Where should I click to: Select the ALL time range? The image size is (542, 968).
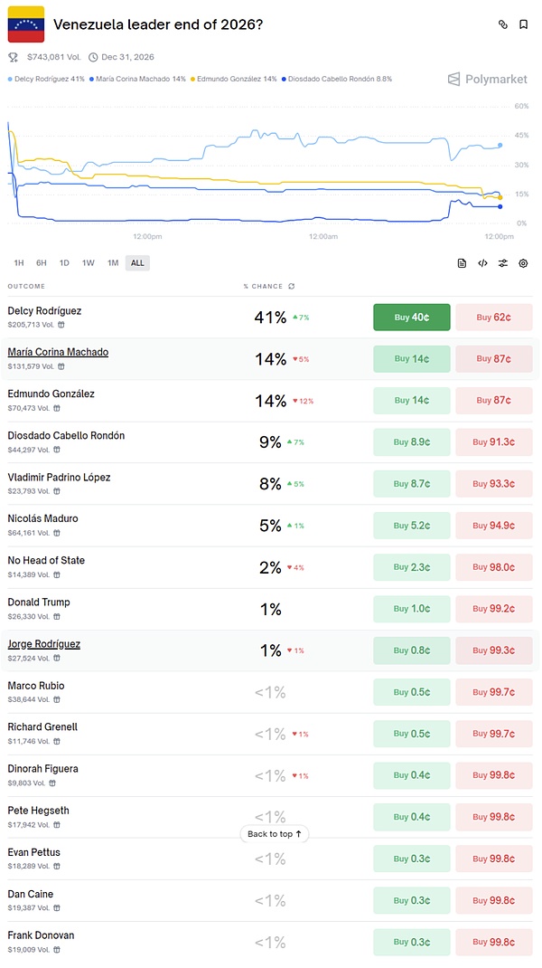137,263
